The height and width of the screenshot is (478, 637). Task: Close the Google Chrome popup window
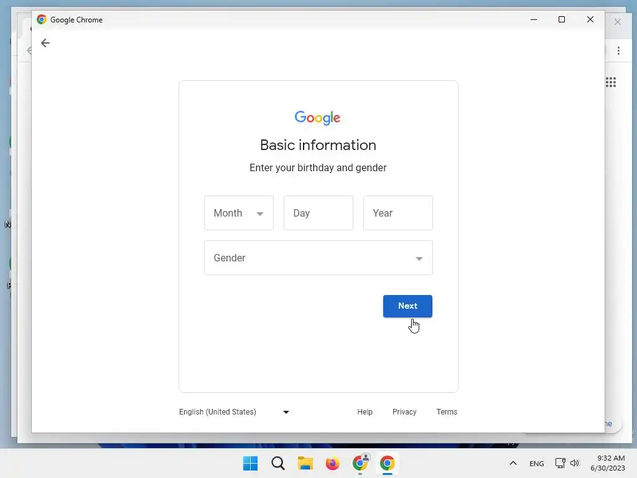590,19
